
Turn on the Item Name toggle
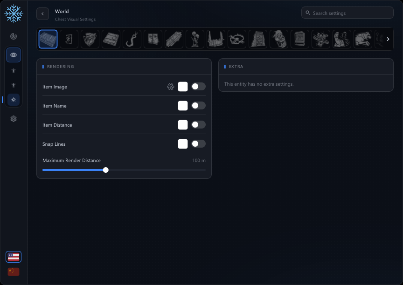(198, 106)
